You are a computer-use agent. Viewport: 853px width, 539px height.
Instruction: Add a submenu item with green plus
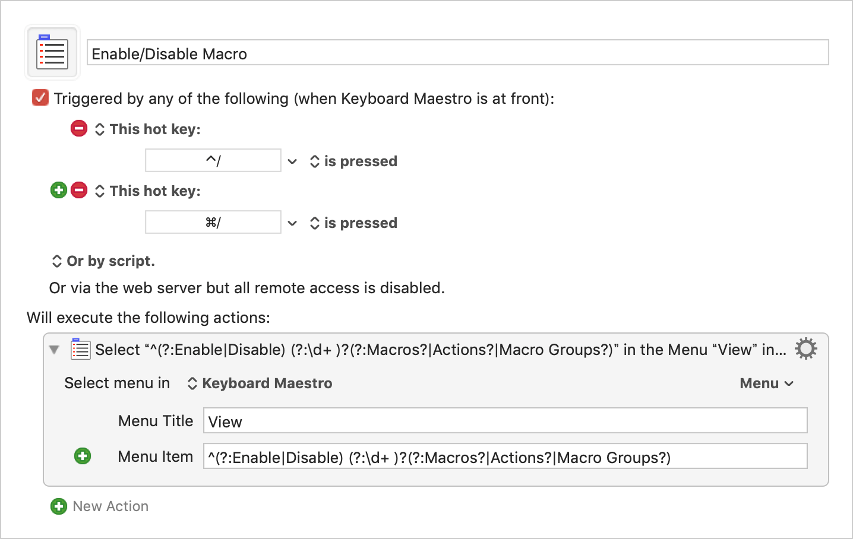[83, 456]
